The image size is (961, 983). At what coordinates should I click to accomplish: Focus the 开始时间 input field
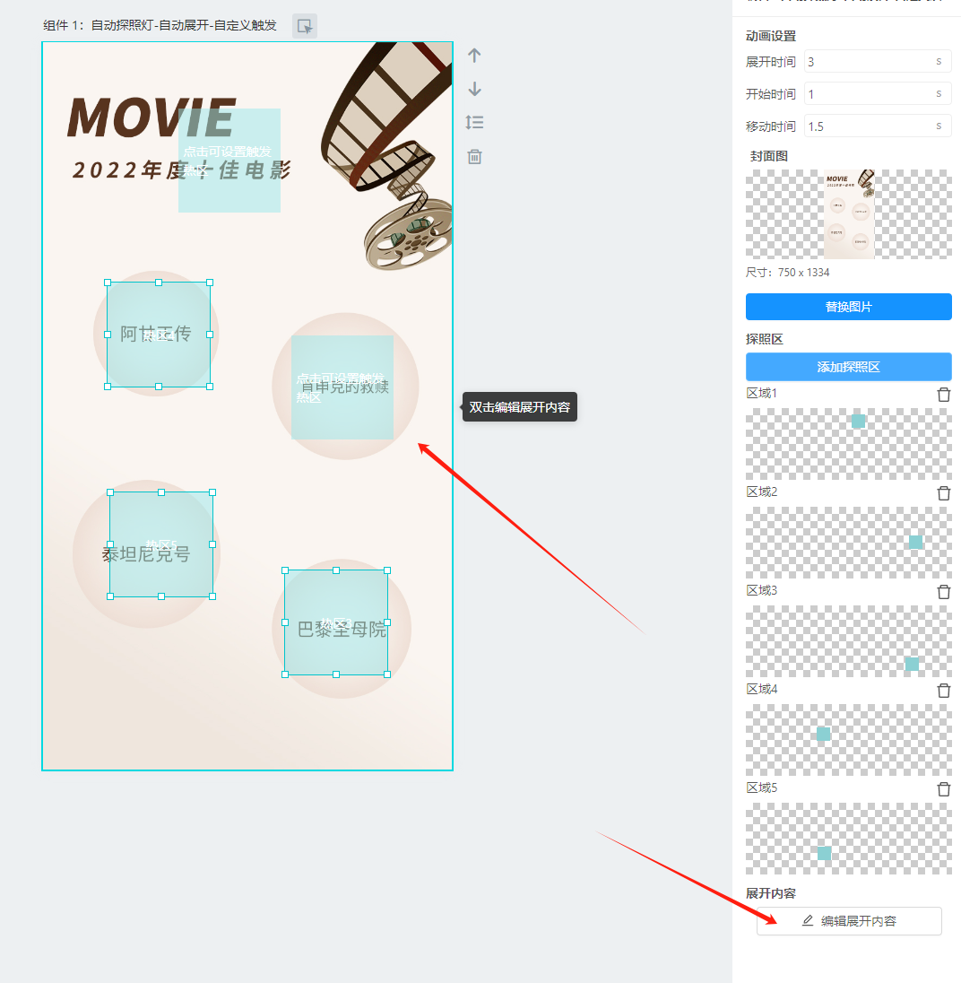868,94
